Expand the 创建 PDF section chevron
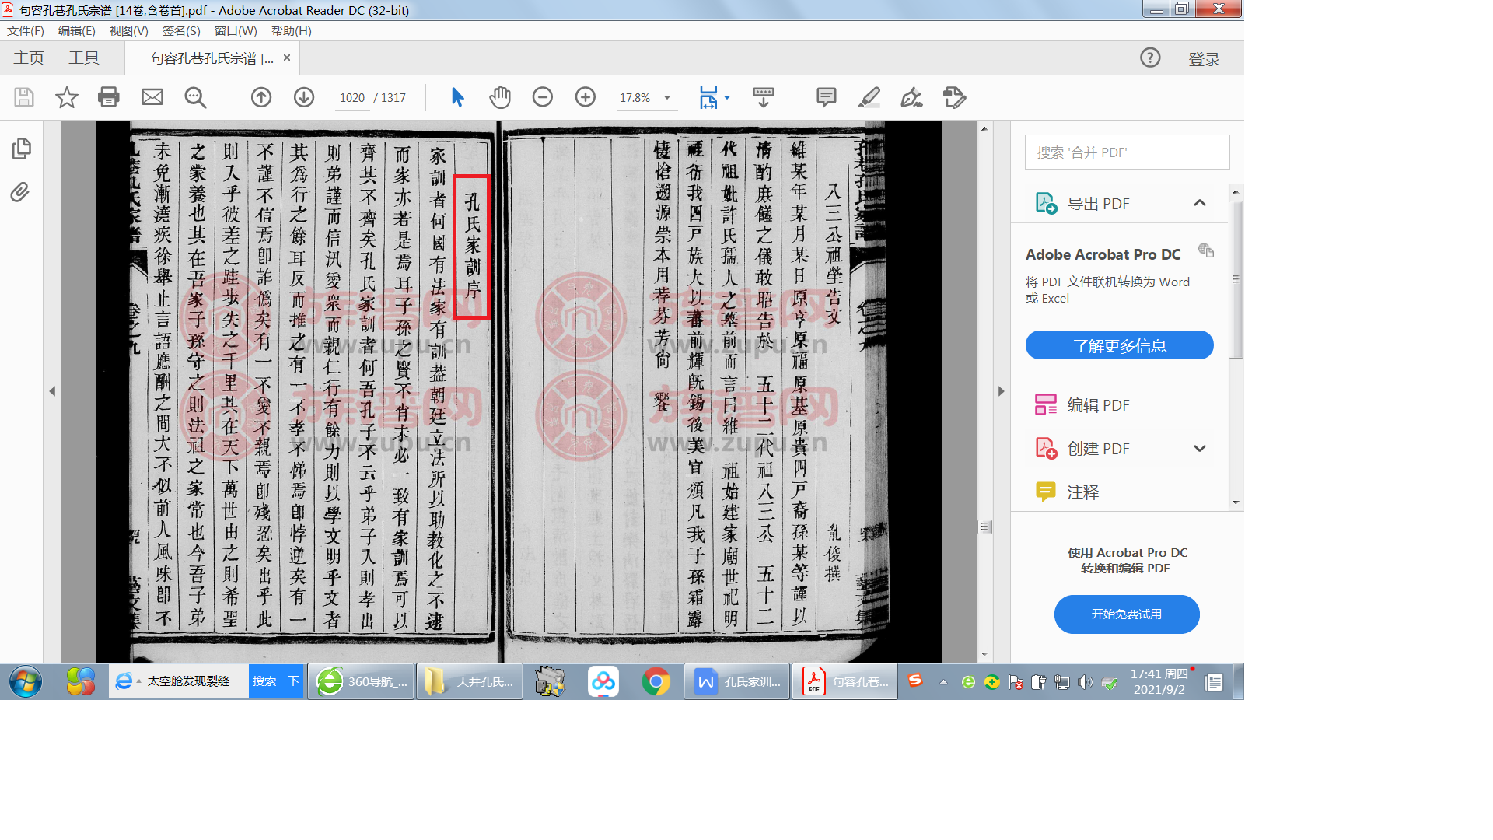The width and height of the screenshot is (1493, 840). pos(1200,449)
